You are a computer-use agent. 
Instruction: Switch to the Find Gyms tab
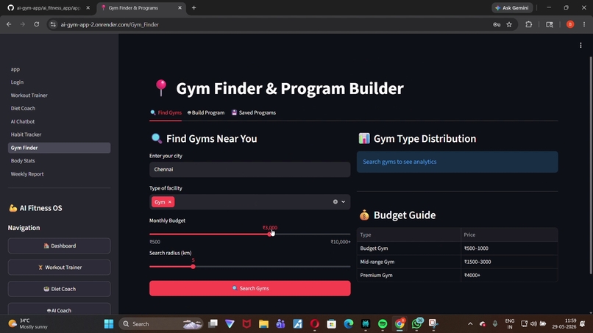pyautogui.click(x=166, y=112)
